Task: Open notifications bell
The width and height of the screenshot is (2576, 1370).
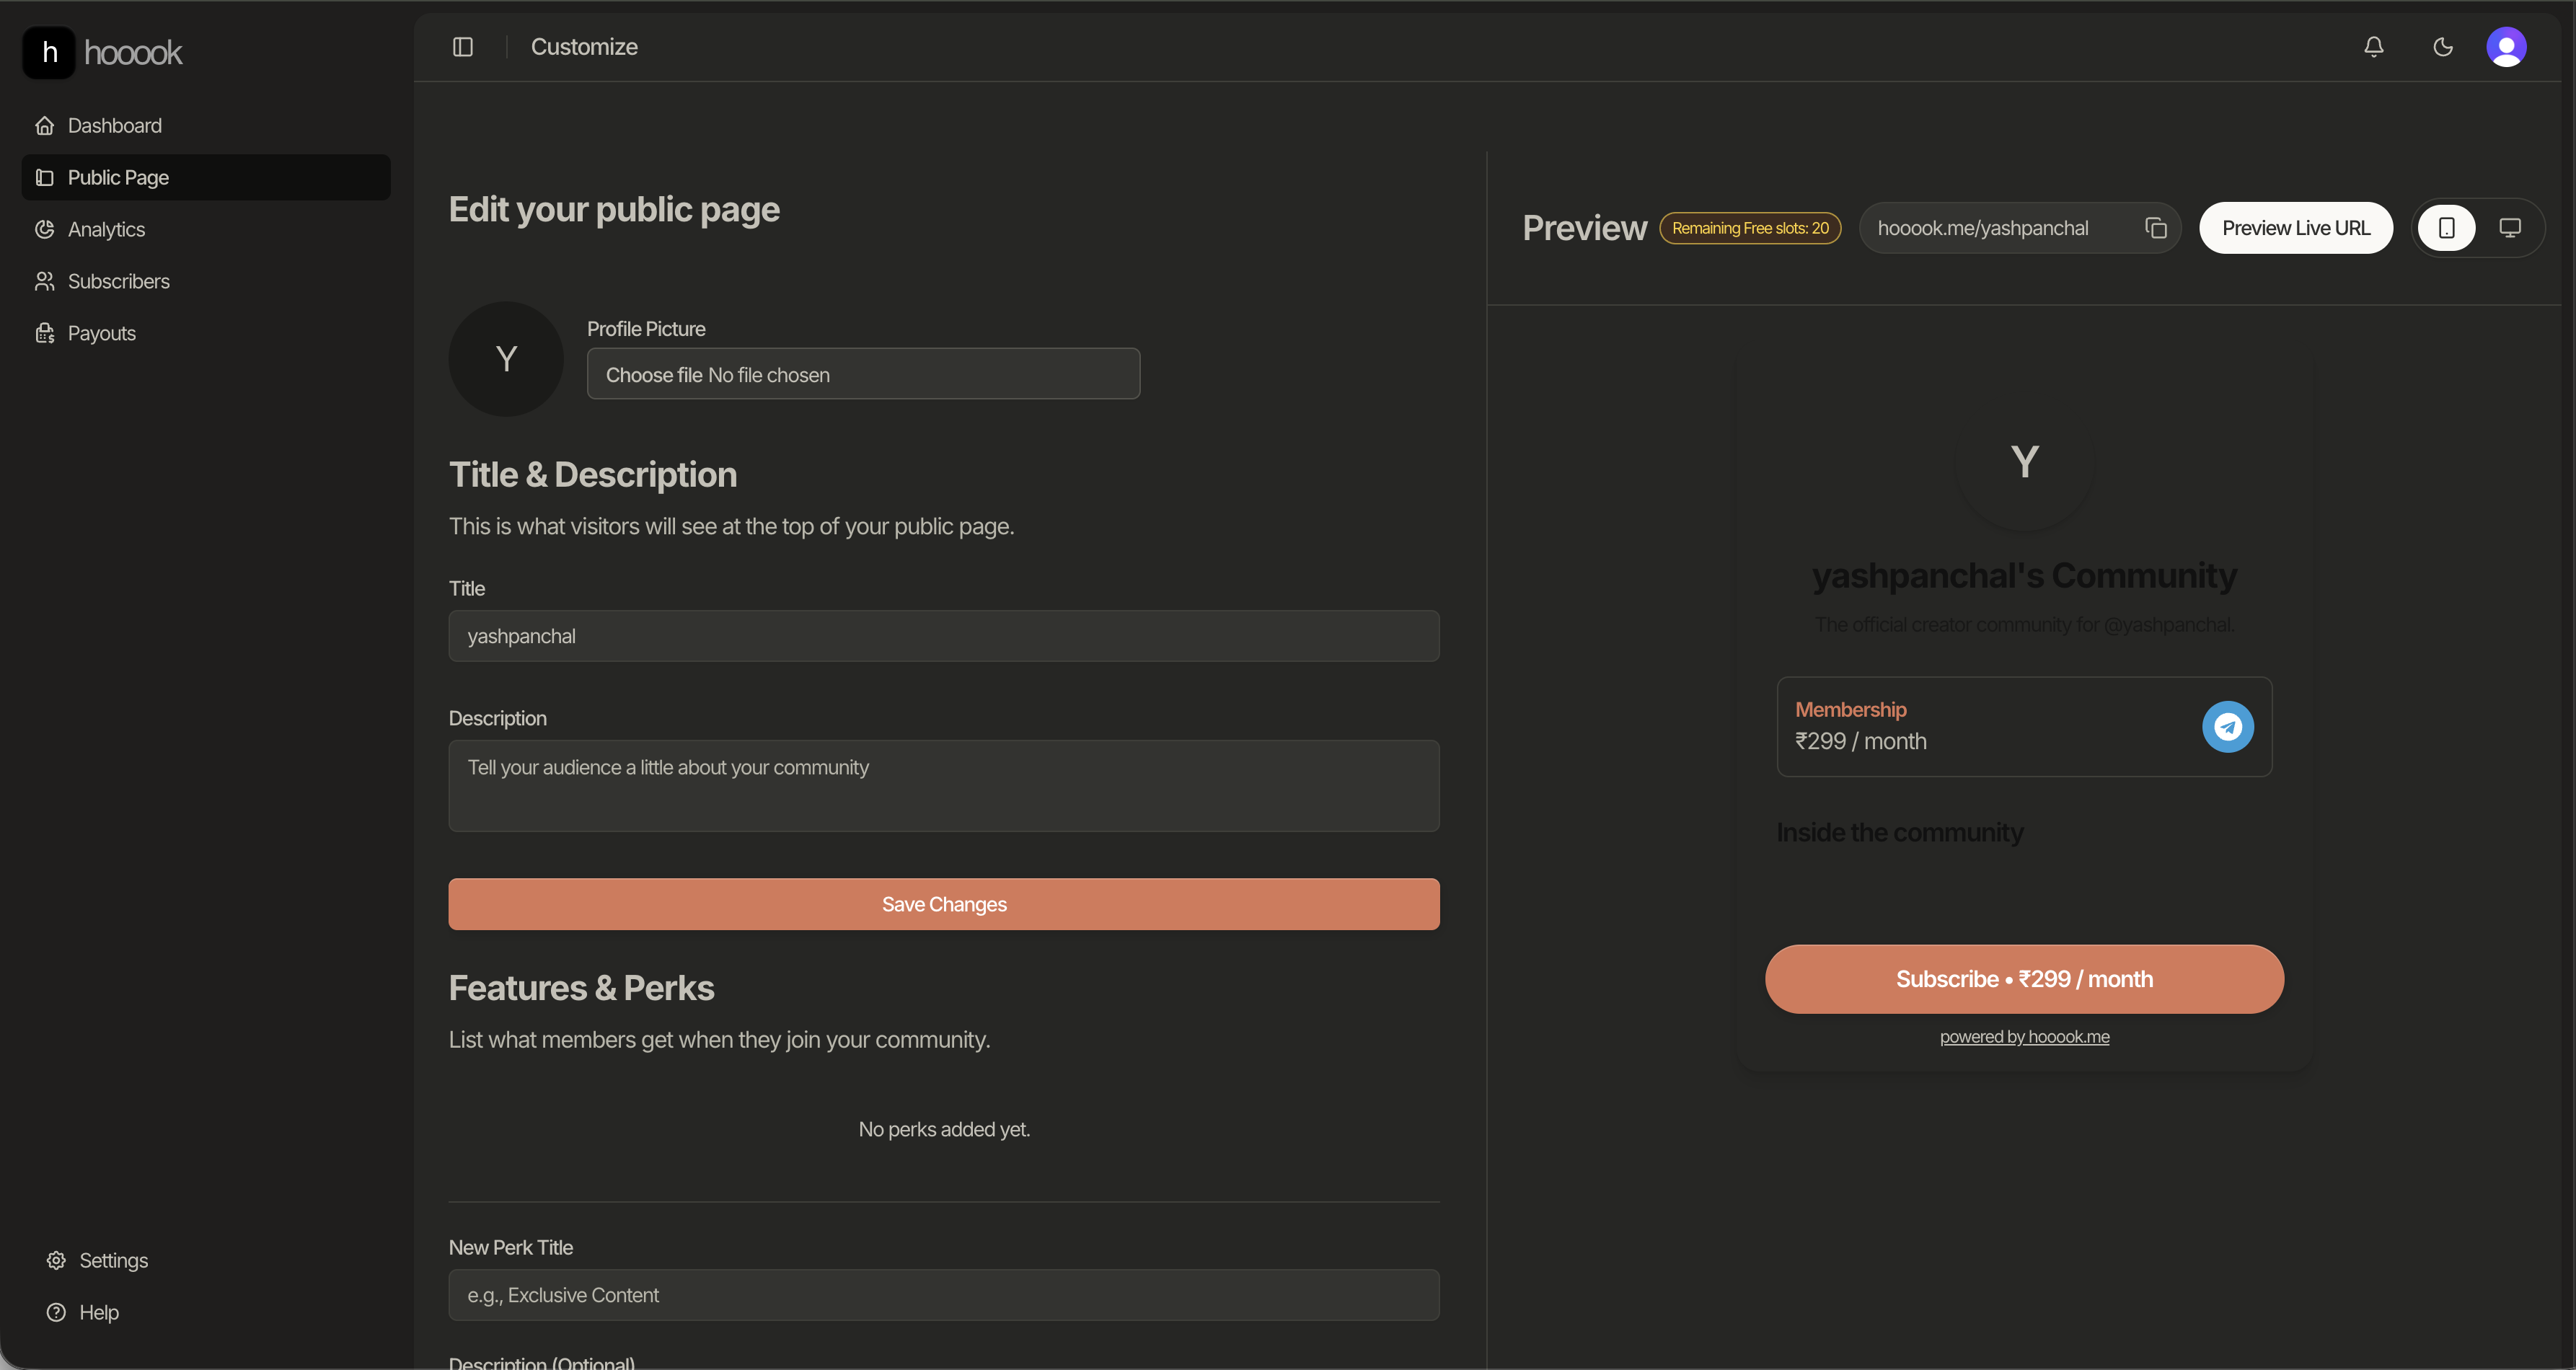Action: [x=2373, y=47]
